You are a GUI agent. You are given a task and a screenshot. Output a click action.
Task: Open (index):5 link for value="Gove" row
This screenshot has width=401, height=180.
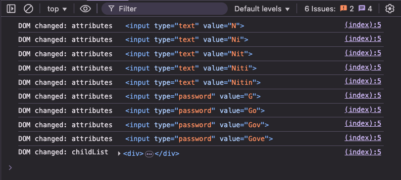tap(363, 138)
